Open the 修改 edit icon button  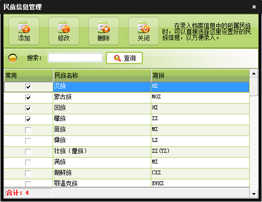pos(64,31)
